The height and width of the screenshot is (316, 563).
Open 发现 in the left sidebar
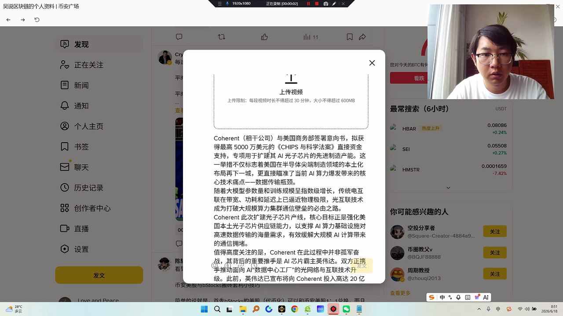point(99,44)
